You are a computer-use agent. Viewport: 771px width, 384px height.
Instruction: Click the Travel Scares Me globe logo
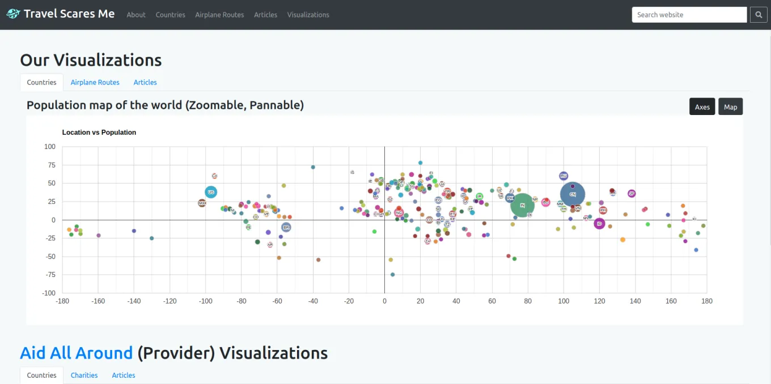coord(12,13)
